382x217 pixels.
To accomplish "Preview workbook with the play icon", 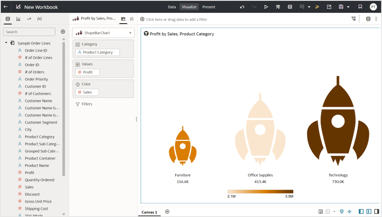I will 266,7.
